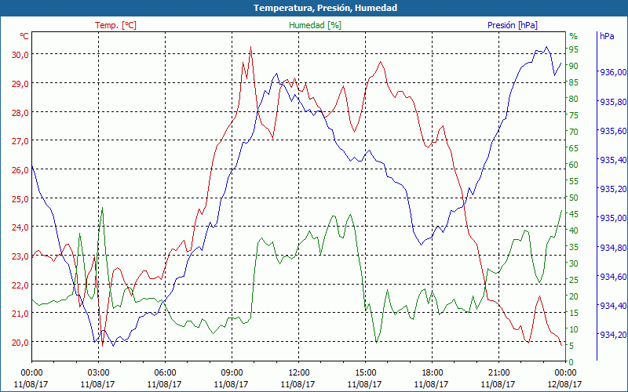This screenshot has width=628, height=392.
Task: Click the '15:00' time axis label
Action: [365, 373]
